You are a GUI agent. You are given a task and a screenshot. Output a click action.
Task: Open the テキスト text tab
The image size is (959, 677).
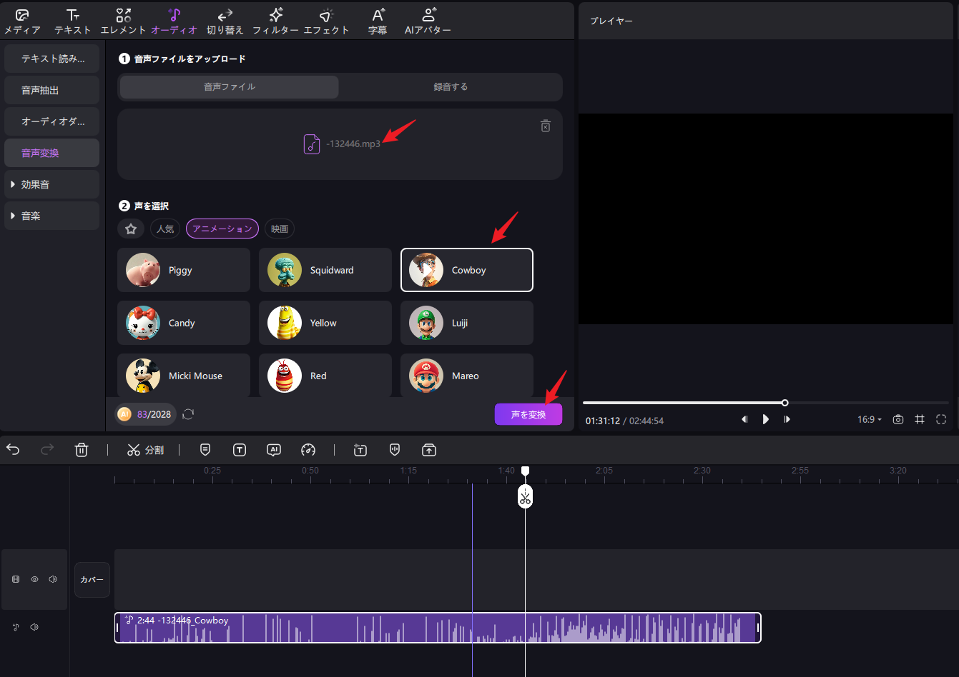coord(73,21)
